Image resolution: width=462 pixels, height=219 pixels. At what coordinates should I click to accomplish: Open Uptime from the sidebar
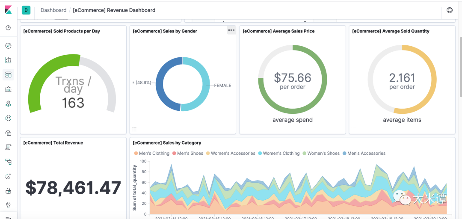(x=8, y=176)
